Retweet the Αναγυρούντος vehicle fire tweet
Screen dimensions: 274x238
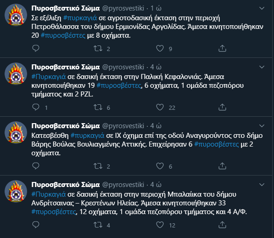(98, 166)
